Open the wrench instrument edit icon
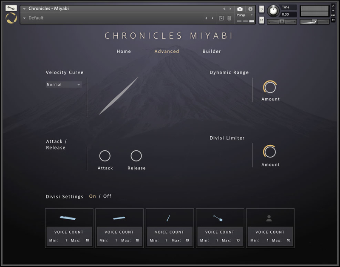Image resolution: width=340 pixels, height=267 pixels. point(11,8)
